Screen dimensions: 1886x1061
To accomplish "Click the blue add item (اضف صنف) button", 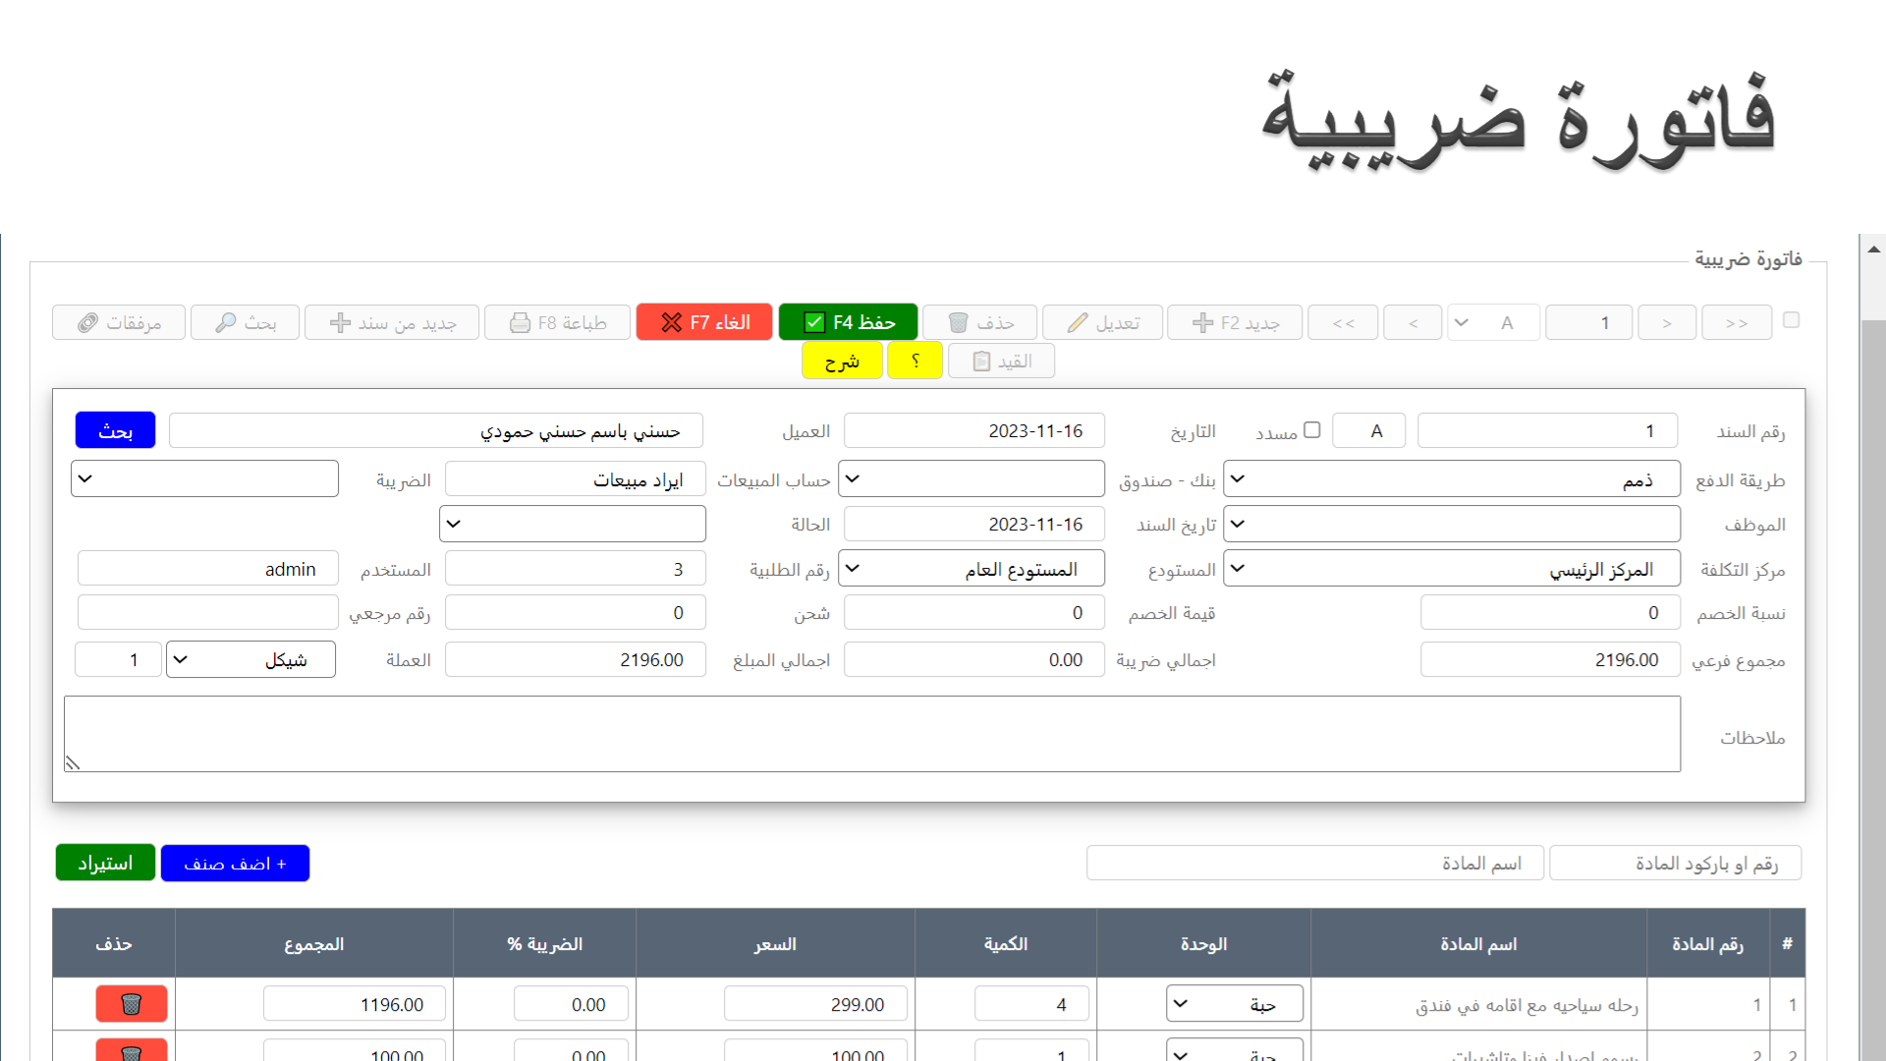I will point(235,864).
